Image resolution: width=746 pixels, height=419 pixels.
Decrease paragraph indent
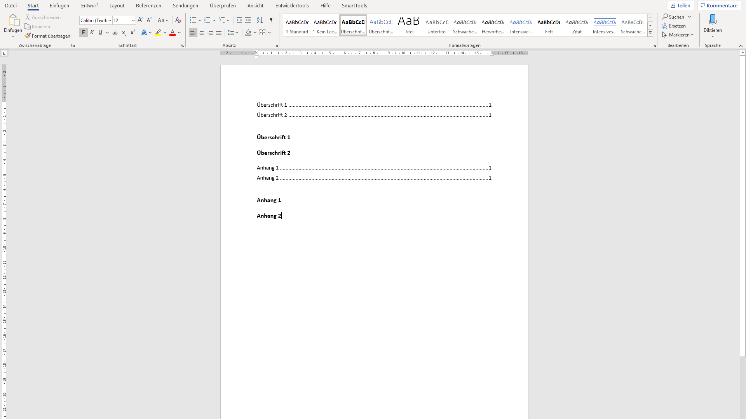pyautogui.click(x=239, y=20)
